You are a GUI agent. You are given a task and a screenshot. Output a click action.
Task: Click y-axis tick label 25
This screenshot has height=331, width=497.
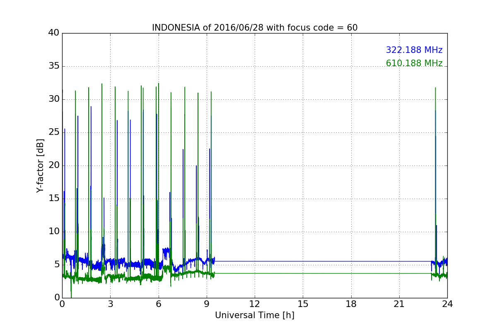(x=54, y=132)
